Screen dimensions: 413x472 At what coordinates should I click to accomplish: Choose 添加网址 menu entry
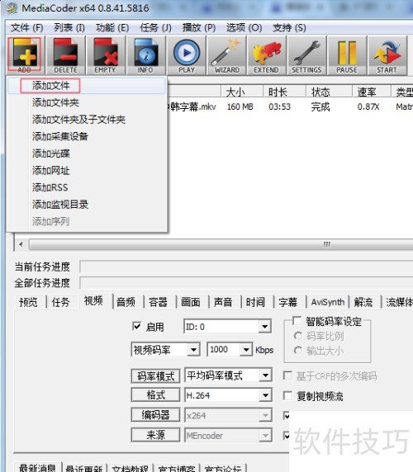[x=87, y=170]
